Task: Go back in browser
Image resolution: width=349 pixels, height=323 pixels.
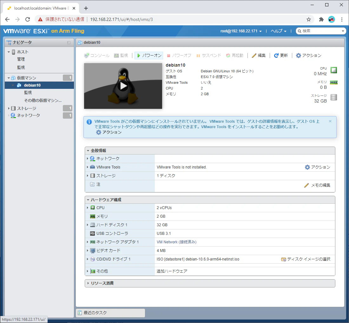Action: pyautogui.click(x=7, y=19)
